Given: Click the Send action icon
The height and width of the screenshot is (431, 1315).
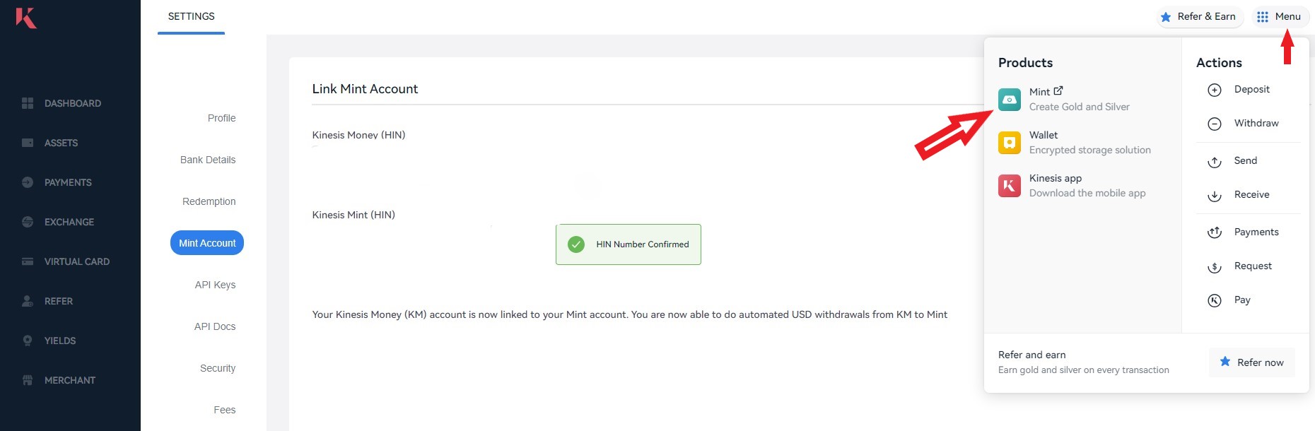Looking at the screenshot, I should coord(1215,161).
